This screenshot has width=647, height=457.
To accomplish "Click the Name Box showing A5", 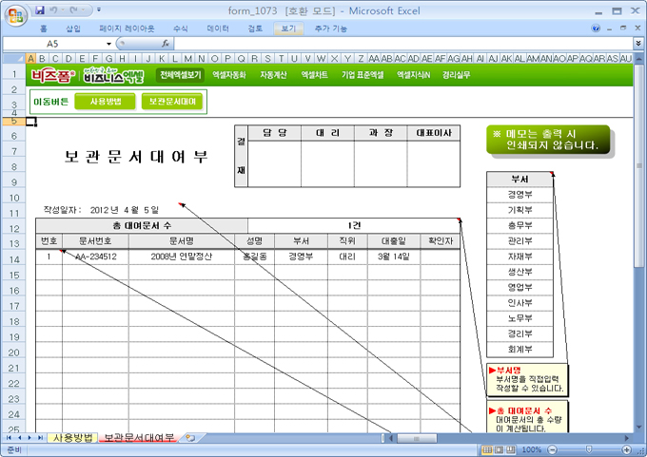I will [x=57, y=44].
